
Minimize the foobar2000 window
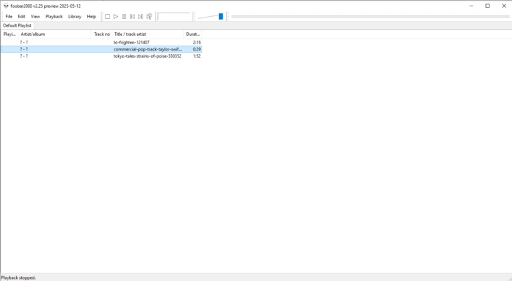(471, 6)
